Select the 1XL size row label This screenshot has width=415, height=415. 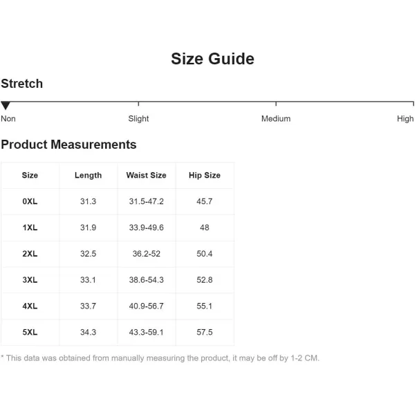click(x=30, y=228)
